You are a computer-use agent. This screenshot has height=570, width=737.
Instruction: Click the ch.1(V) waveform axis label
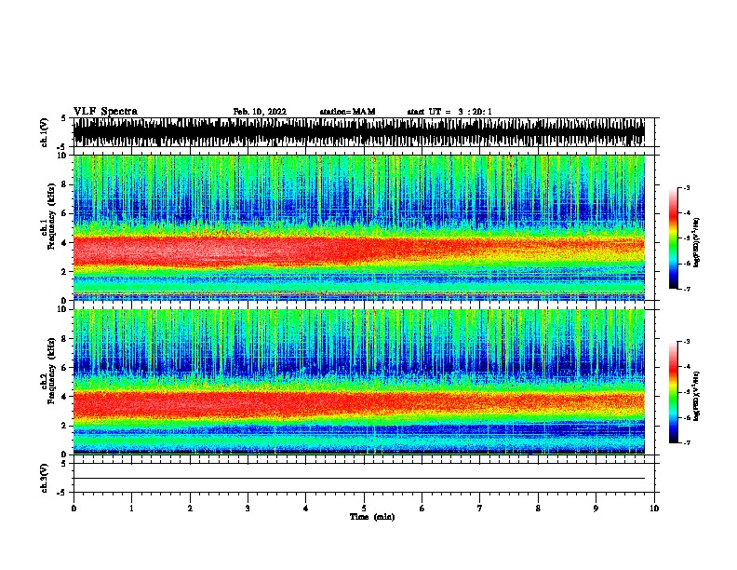(x=44, y=132)
